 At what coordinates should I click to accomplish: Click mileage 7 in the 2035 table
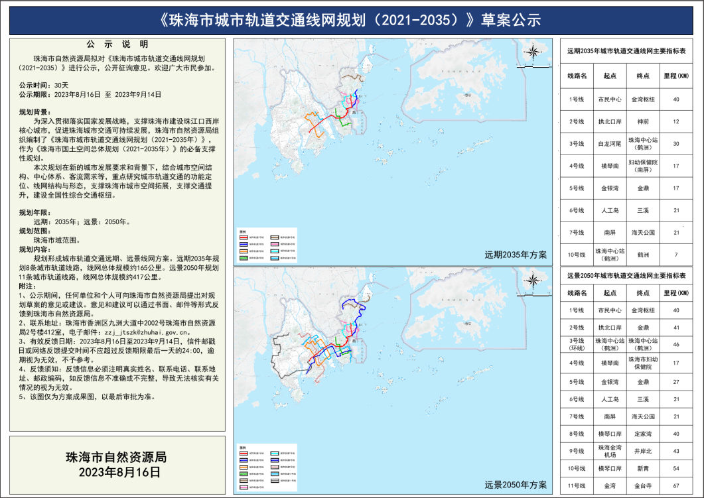(x=676, y=255)
